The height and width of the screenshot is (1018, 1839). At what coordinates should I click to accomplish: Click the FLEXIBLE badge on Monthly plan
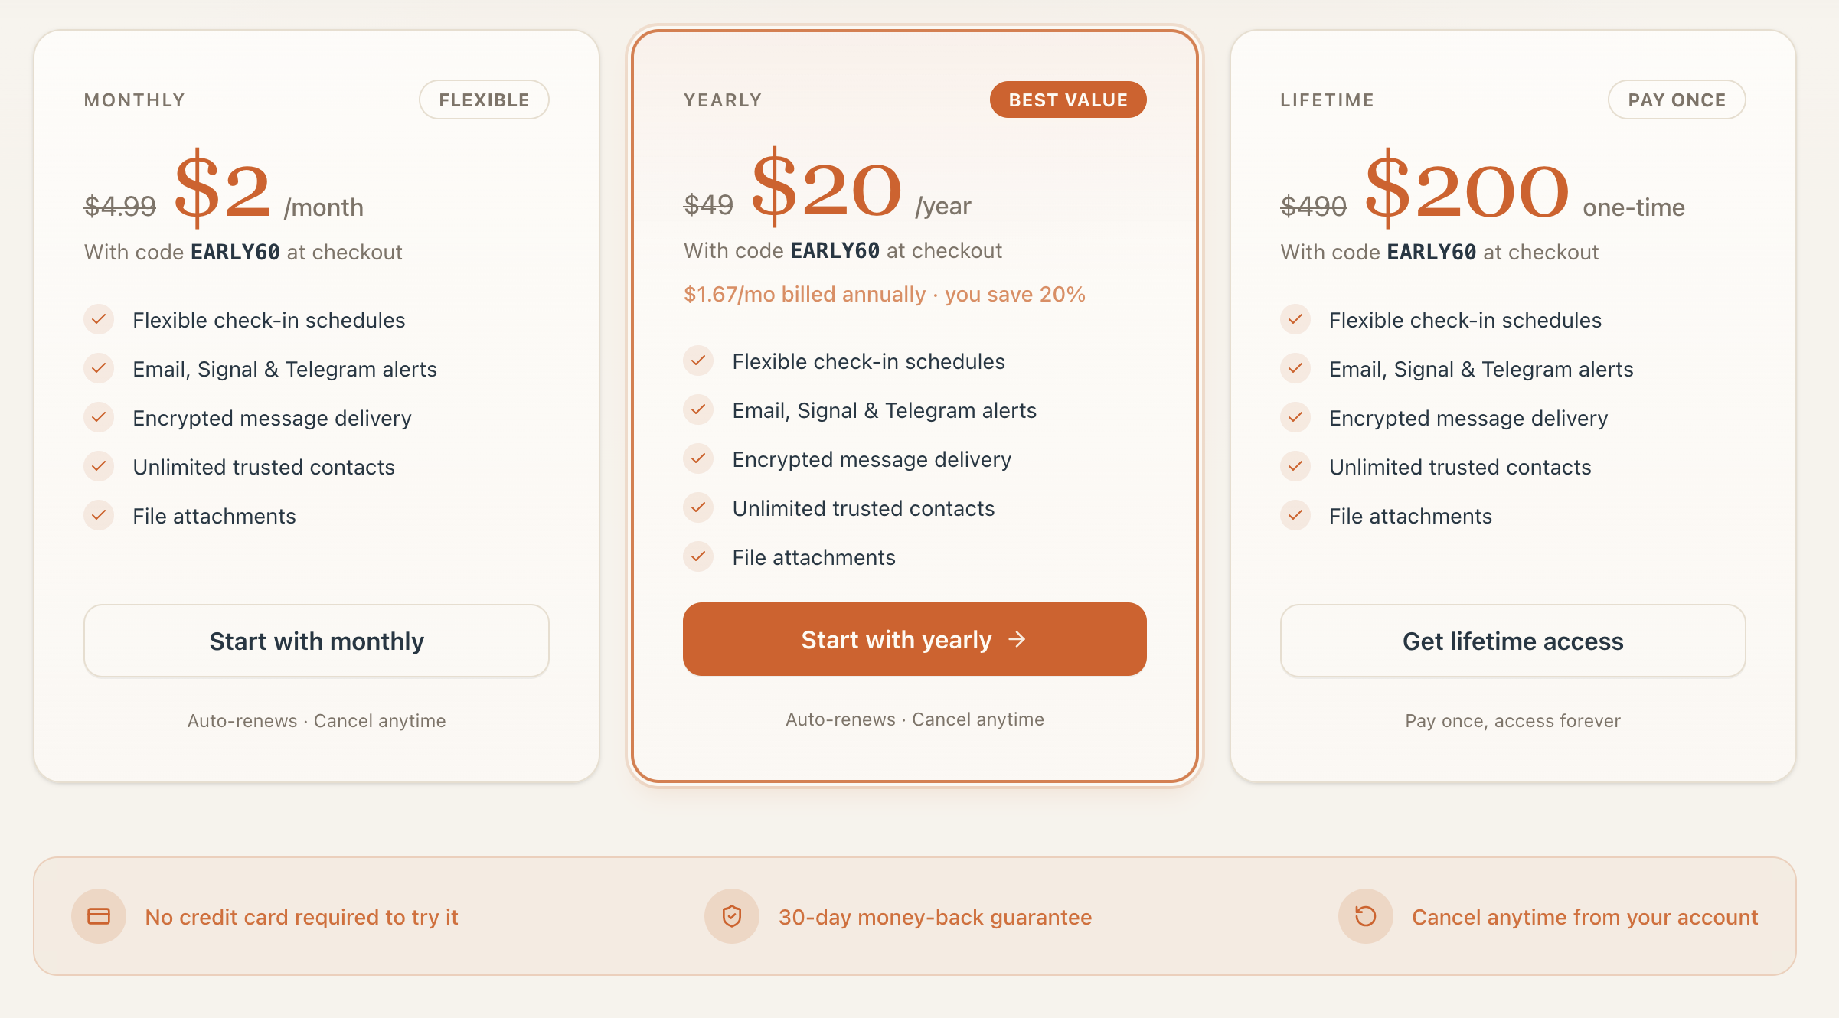coord(484,100)
